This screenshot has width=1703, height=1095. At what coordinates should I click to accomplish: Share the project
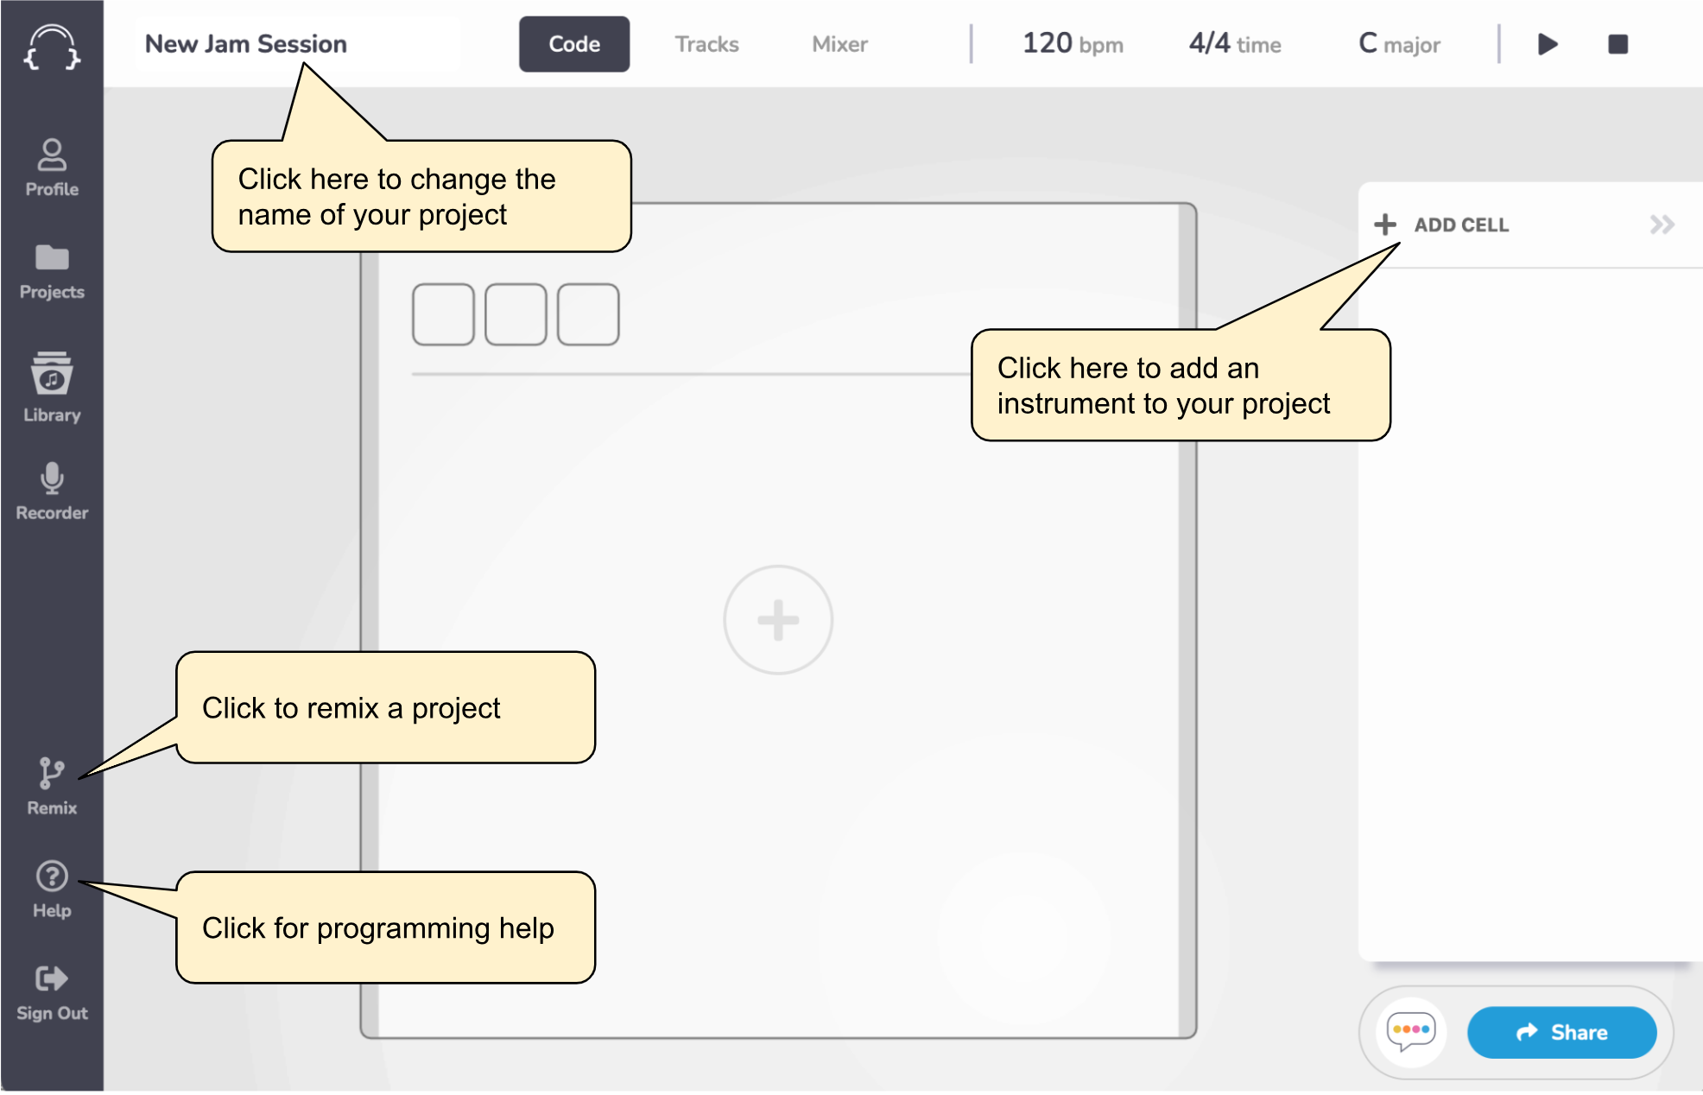tap(1561, 1032)
